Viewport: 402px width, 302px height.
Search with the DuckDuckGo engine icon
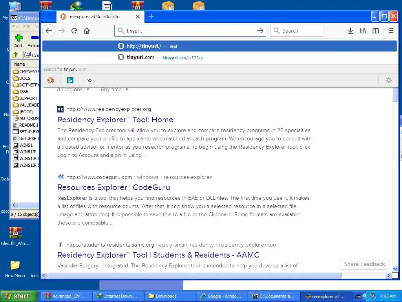tap(51, 80)
